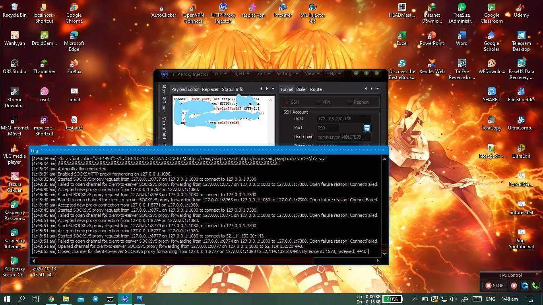Click the volume icon in system tray

coord(454,299)
